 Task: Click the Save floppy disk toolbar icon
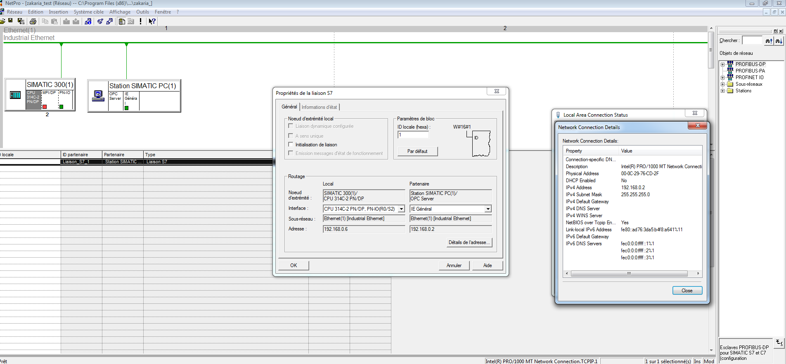[11, 21]
